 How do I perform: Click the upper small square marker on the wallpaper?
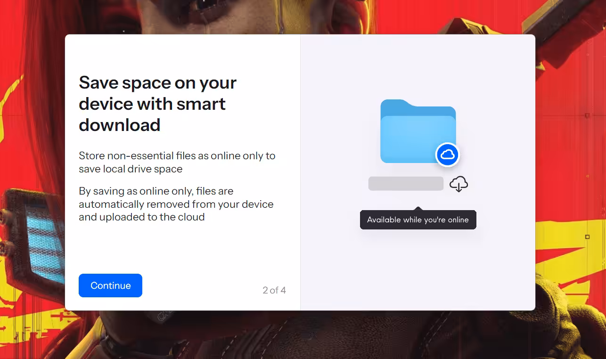pos(587,115)
